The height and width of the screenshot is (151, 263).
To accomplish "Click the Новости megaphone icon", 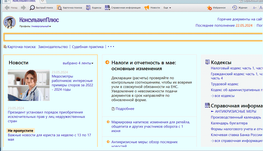I will 147,8.
